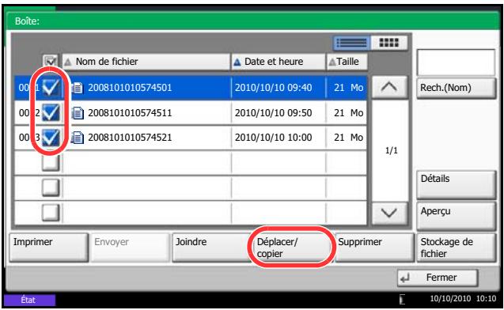This screenshot has height=310, width=504.
Task: Uncheck the checkbox for file 0001
Action: coord(51,87)
